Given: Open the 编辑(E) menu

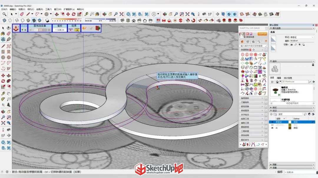Looking at the screenshot, I should coord(13,9).
